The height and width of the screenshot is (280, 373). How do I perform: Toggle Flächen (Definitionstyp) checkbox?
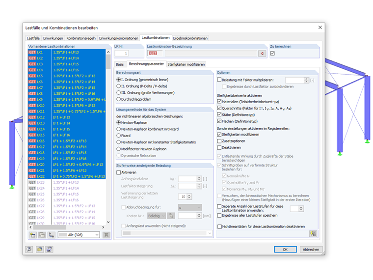tap(219, 121)
